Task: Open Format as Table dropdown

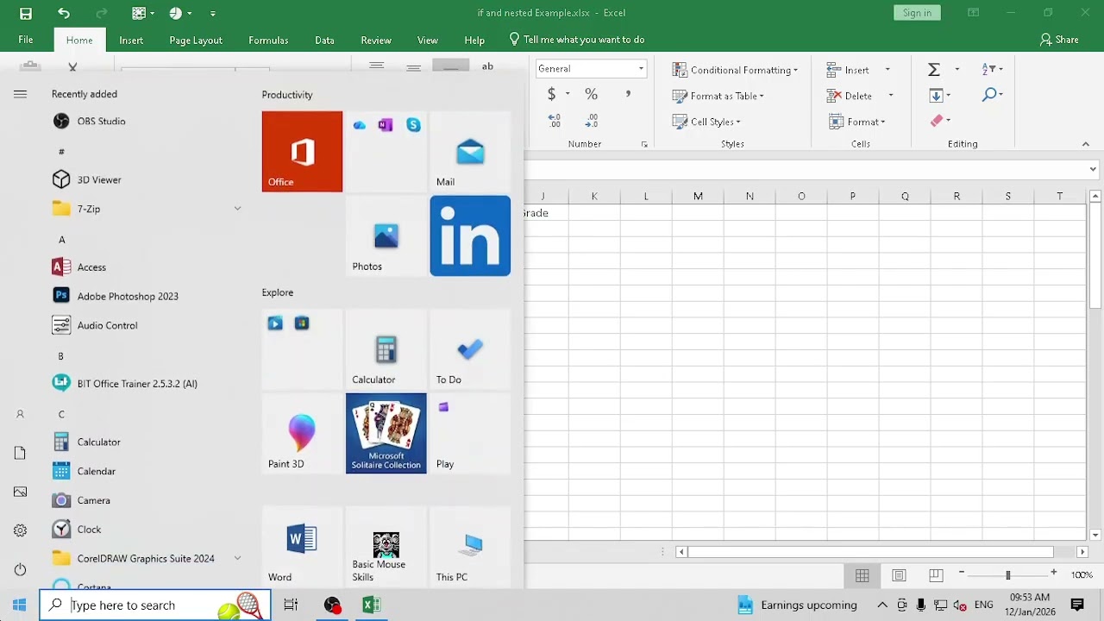Action: pos(718,96)
